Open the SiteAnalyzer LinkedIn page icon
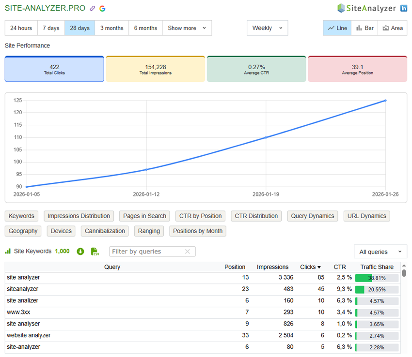 (x=404, y=8)
